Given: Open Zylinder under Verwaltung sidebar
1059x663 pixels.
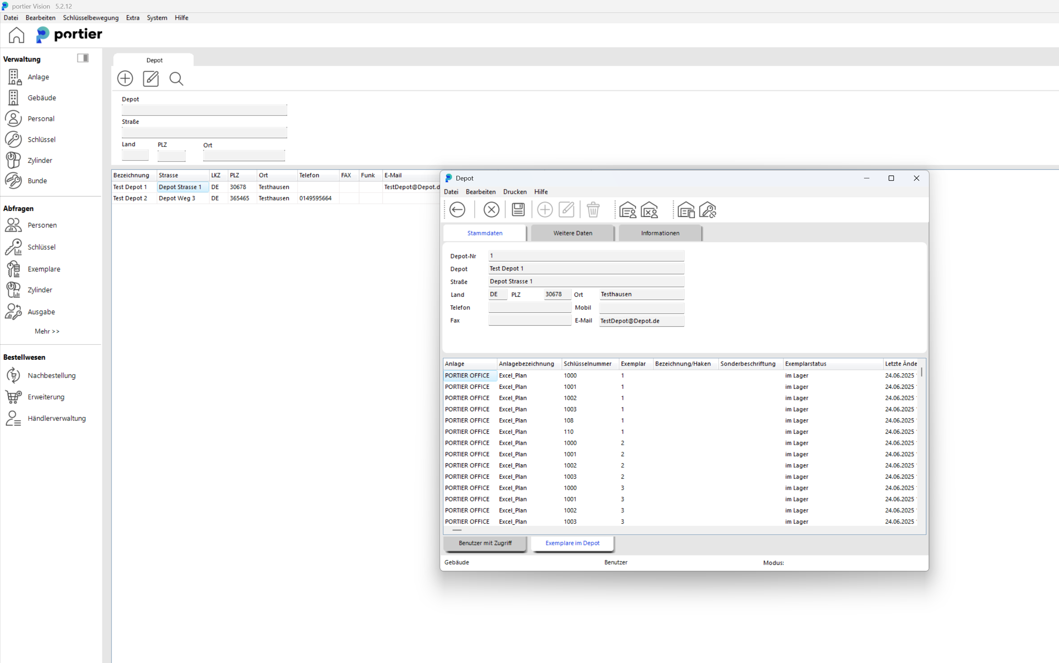Looking at the screenshot, I should (x=40, y=160).
